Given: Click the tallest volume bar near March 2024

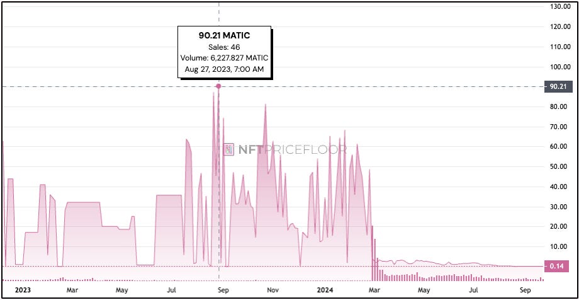Looking at the screenshot, I should tap(372, 253).
